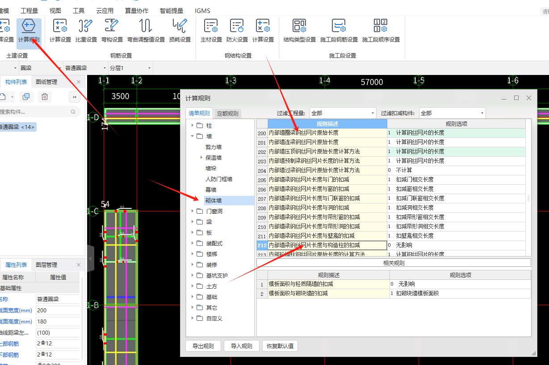Expand the 梁 tree node

pos(193,222)
